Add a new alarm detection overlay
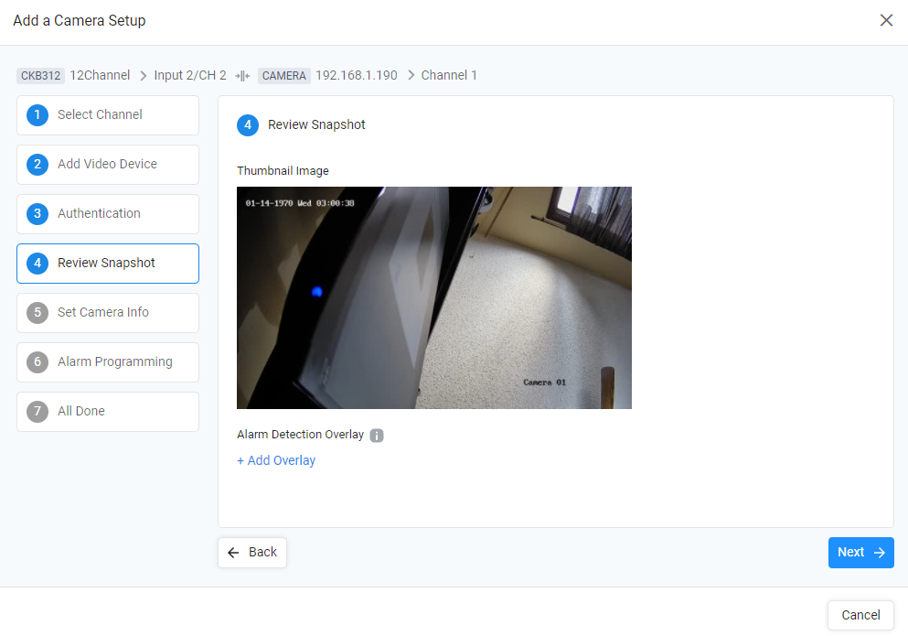 (276, 460)
